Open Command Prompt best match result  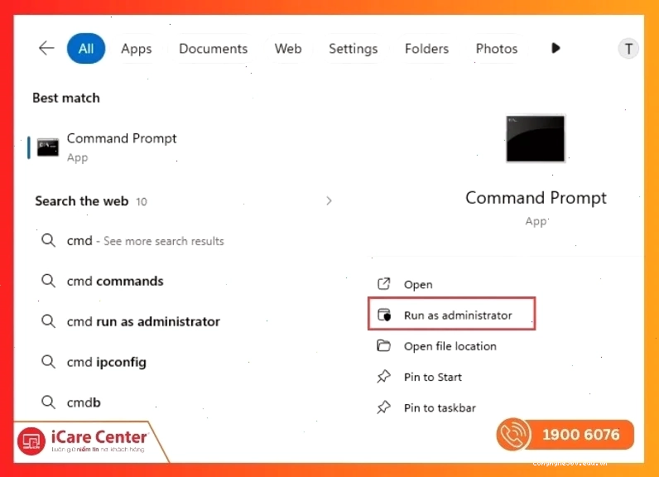click(x=180, y=147)
